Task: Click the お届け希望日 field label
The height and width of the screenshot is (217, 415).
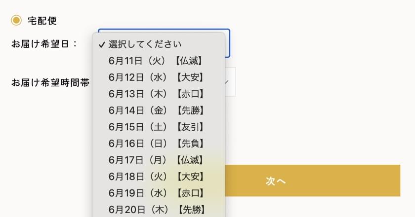Action: [x=44, y=44]
